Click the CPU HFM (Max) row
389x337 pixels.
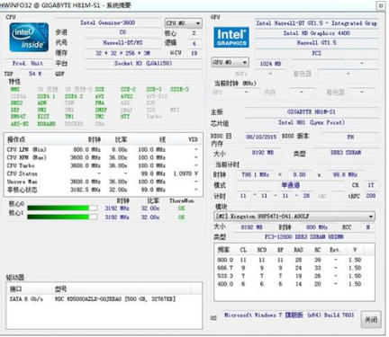[x=103, y=157]
